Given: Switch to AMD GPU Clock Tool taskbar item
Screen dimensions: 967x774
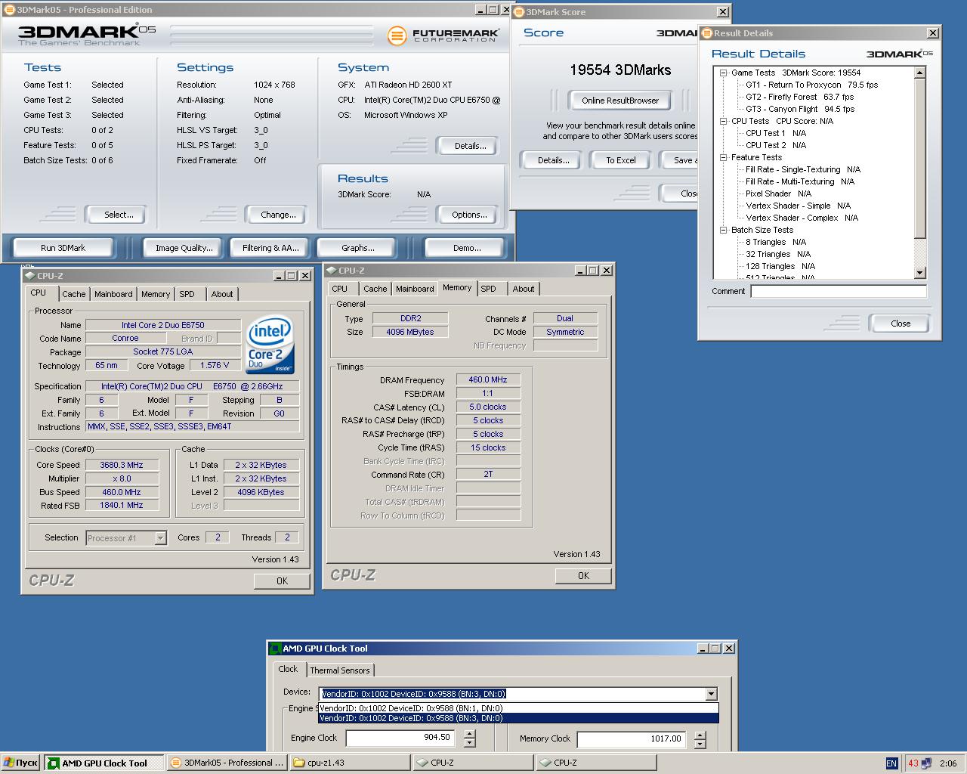Looking at the screenshot, I should click(104, 763).
